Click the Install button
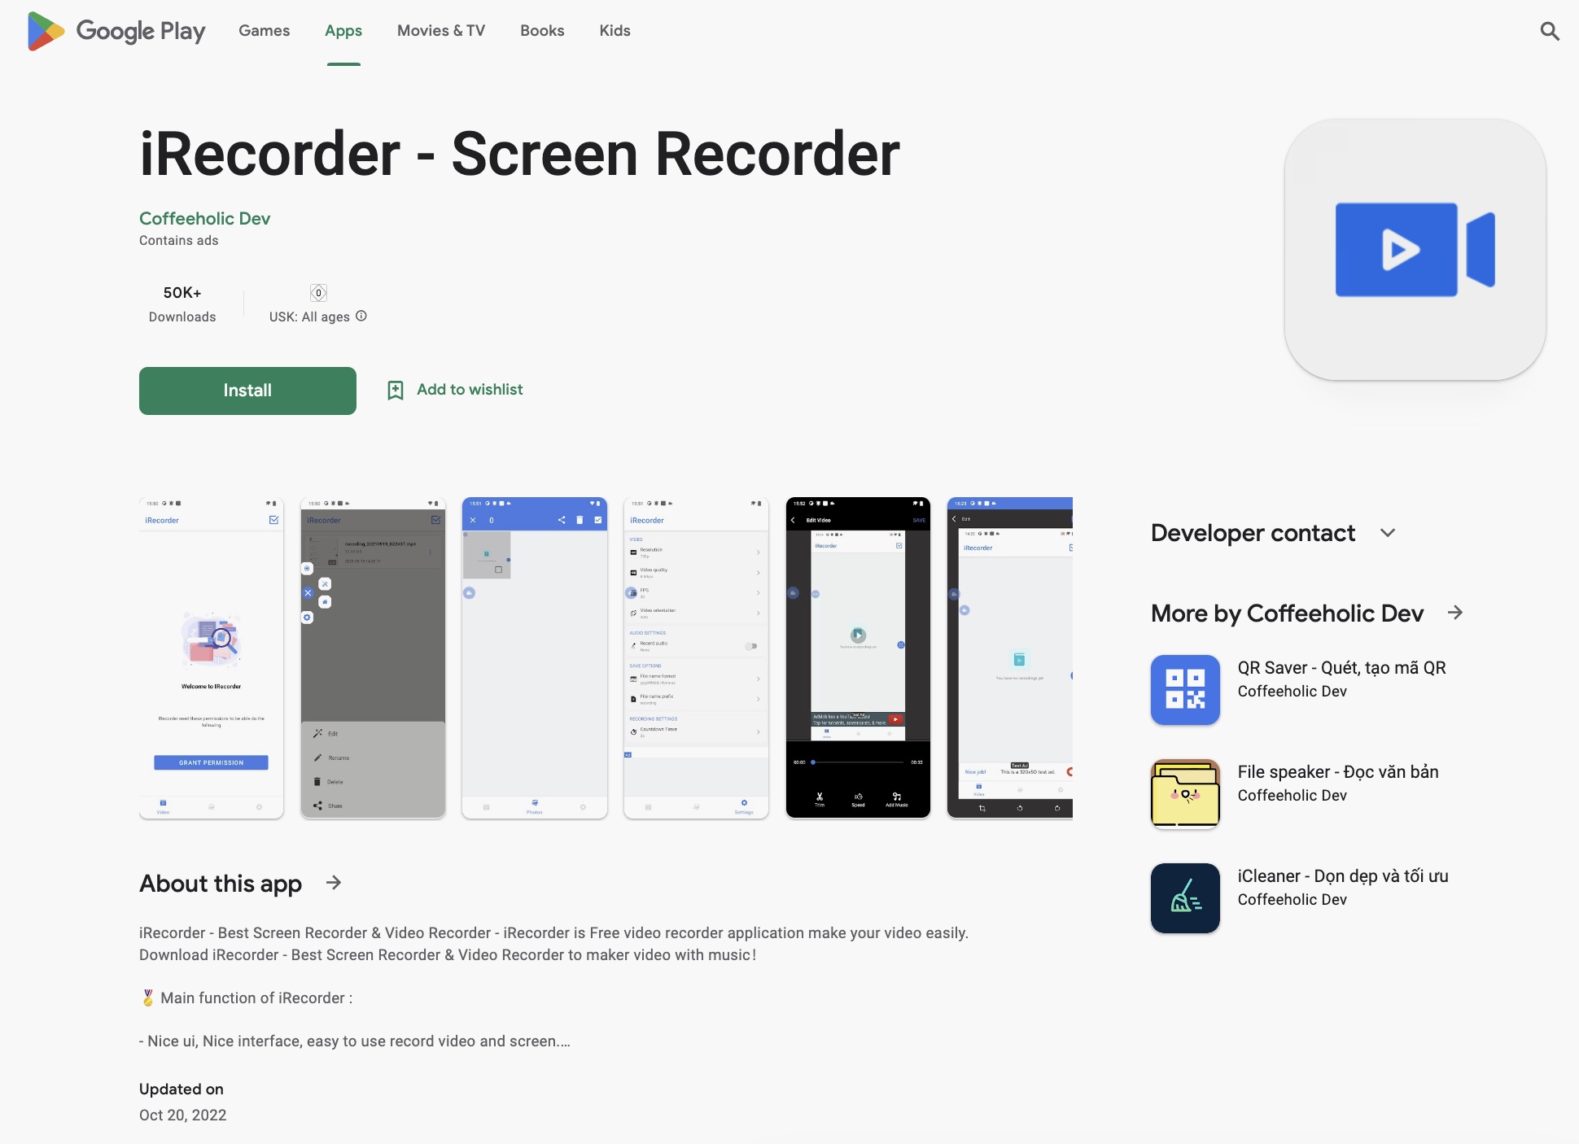The image size is (1579, 1144). click(247, 390)
